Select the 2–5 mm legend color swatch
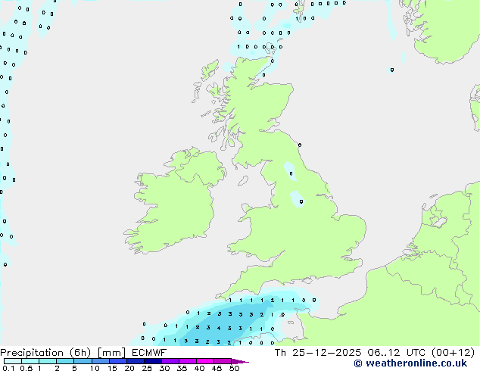 [65, 361]
